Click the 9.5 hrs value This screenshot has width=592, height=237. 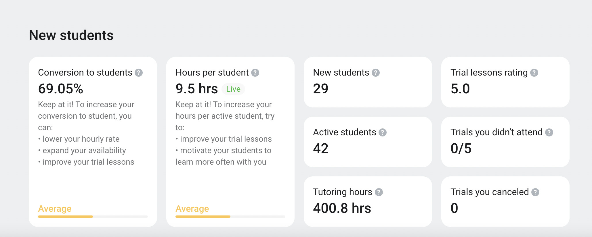coord(197,88)
